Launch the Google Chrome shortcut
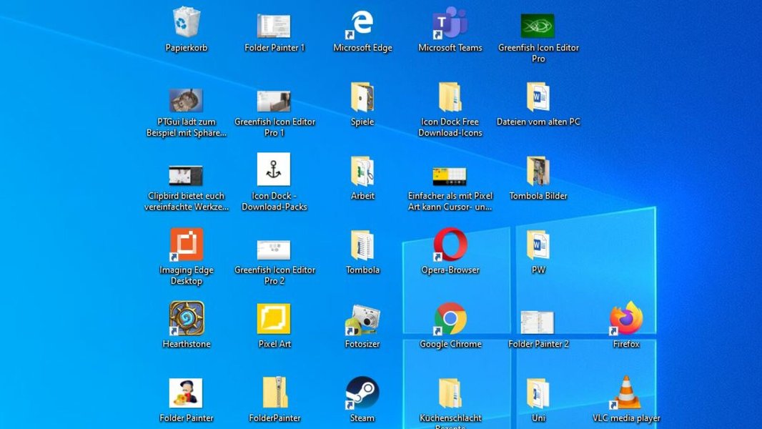Image resolution: width=762 pixels, height=429 pixels. click(x=450, y=319)
